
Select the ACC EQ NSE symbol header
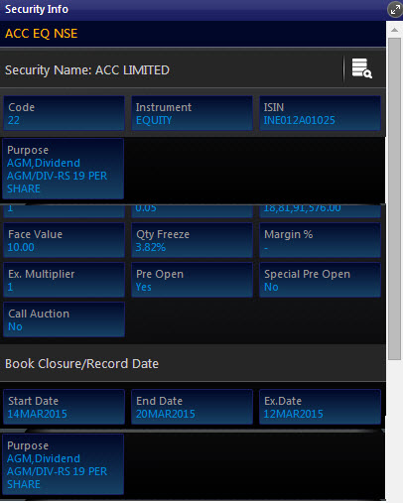42,34
